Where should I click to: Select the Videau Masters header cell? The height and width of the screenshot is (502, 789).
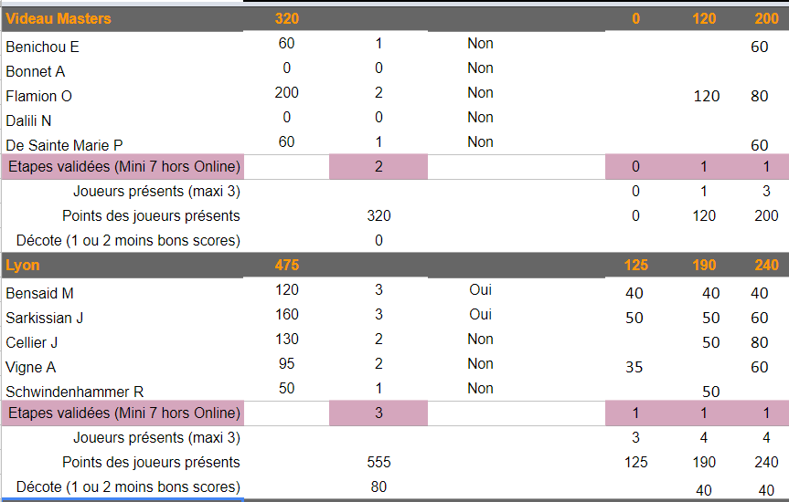[123, 19]
